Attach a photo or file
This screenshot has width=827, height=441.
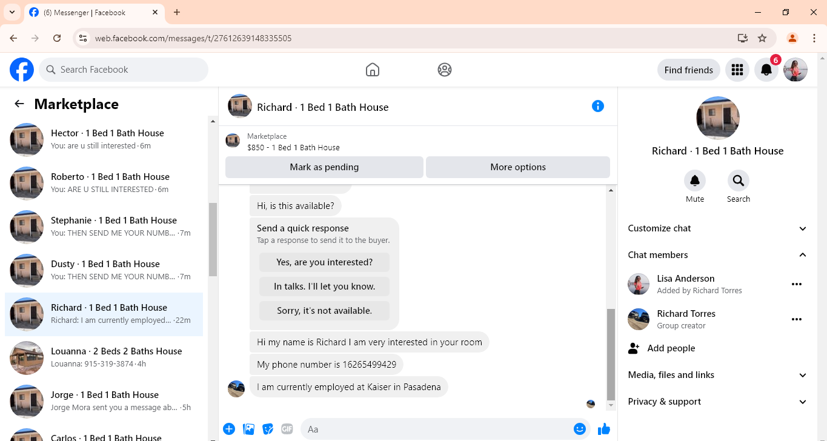248,429
